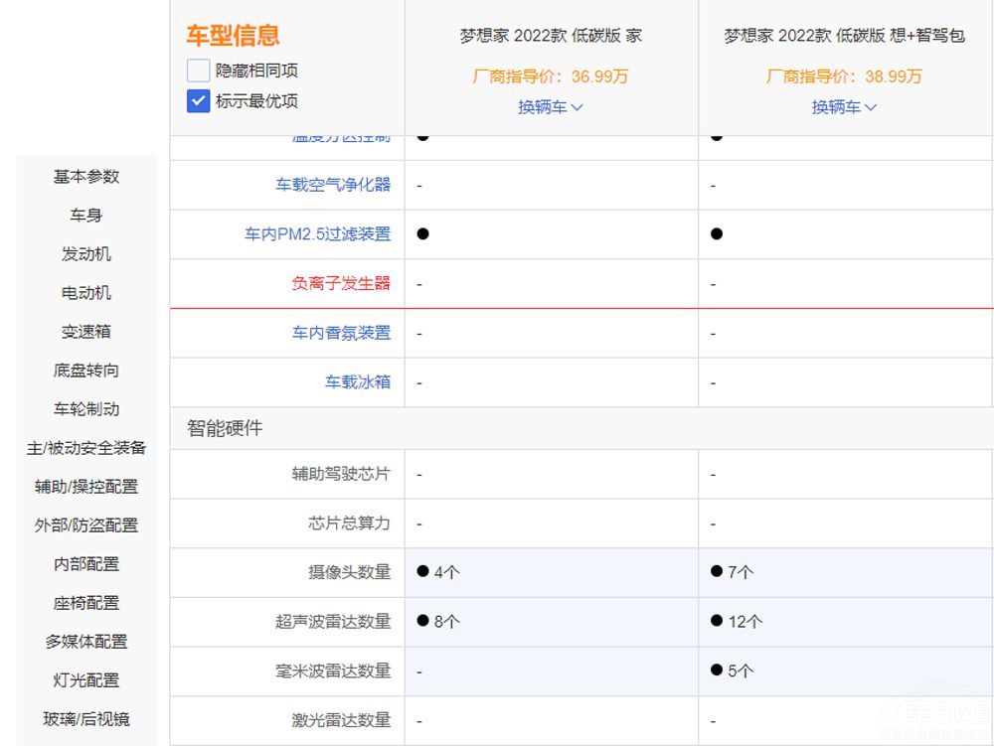994x746 pixels.
Task: Click the red 负离子发生器 link
Action: (x=341, y=283)
